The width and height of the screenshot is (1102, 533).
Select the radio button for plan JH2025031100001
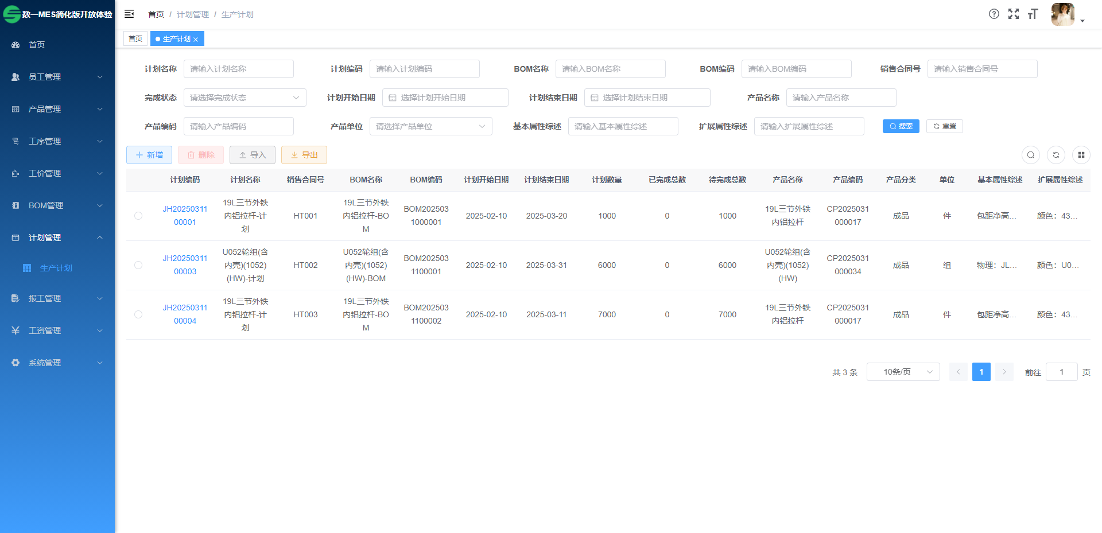(138, 216)
